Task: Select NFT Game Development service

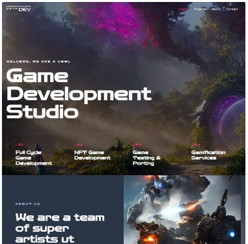Action: (x=92, y=155)
